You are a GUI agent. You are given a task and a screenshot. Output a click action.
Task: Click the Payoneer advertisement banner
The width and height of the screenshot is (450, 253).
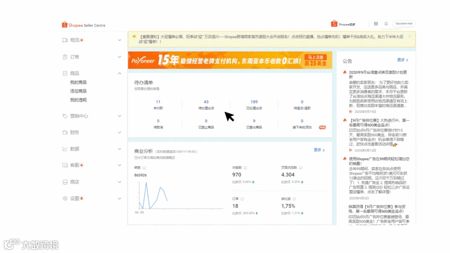pos(230,60)
